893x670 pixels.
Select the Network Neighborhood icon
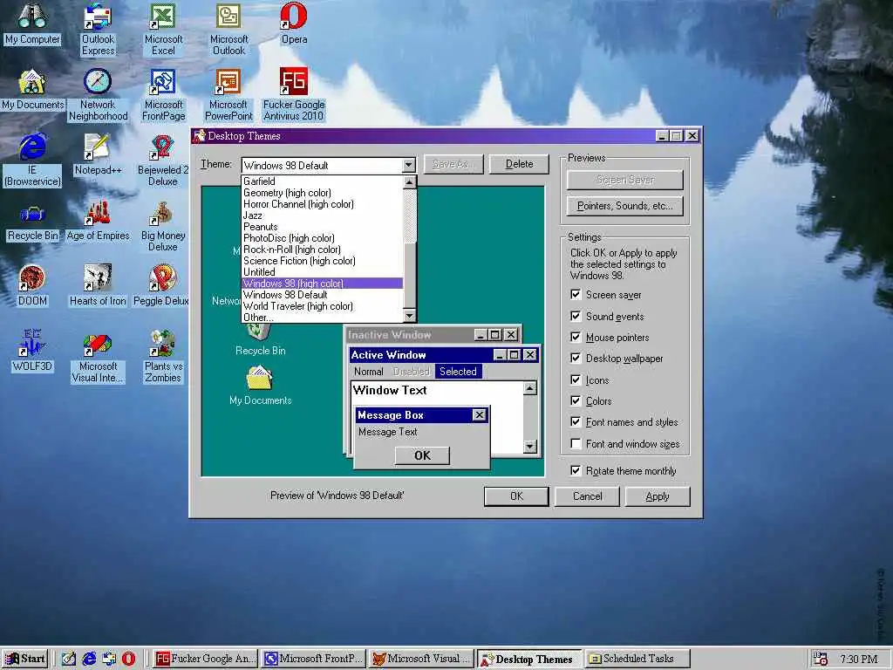click(x=98, y=95)
